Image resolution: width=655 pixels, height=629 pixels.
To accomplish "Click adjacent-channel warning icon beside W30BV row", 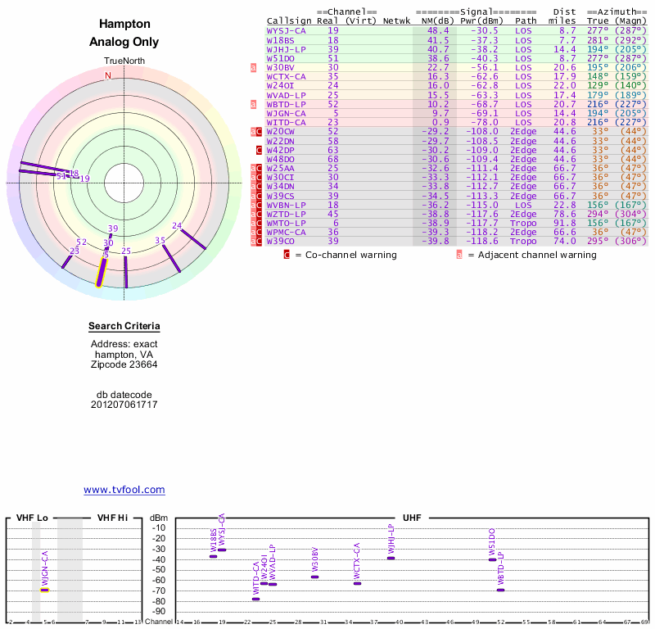I will click(x=254, y=67).
